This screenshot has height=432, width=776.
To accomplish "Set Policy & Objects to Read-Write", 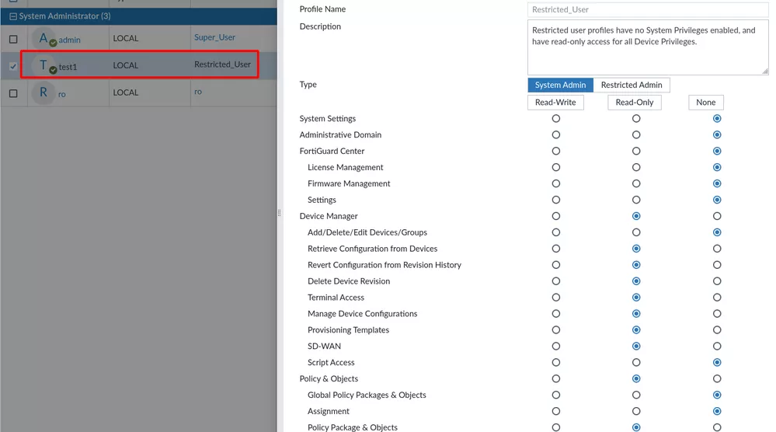I will click(555, 378).
